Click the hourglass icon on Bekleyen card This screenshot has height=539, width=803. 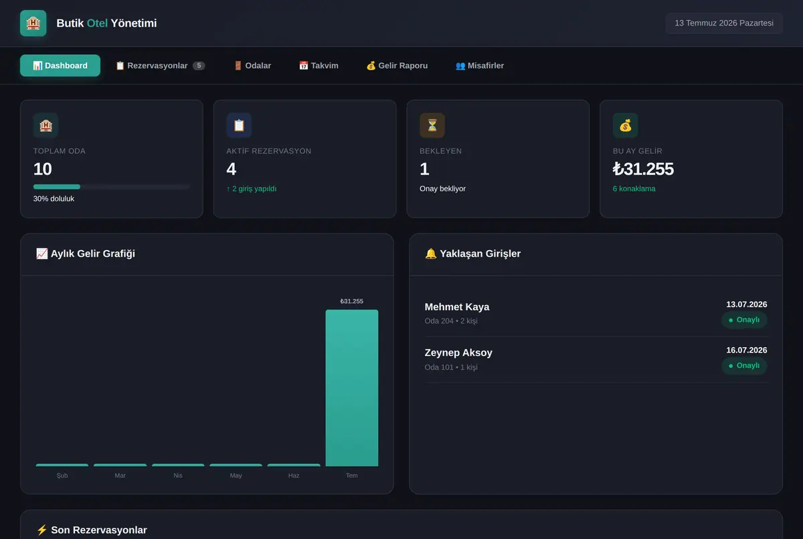(x=432, y=125)
